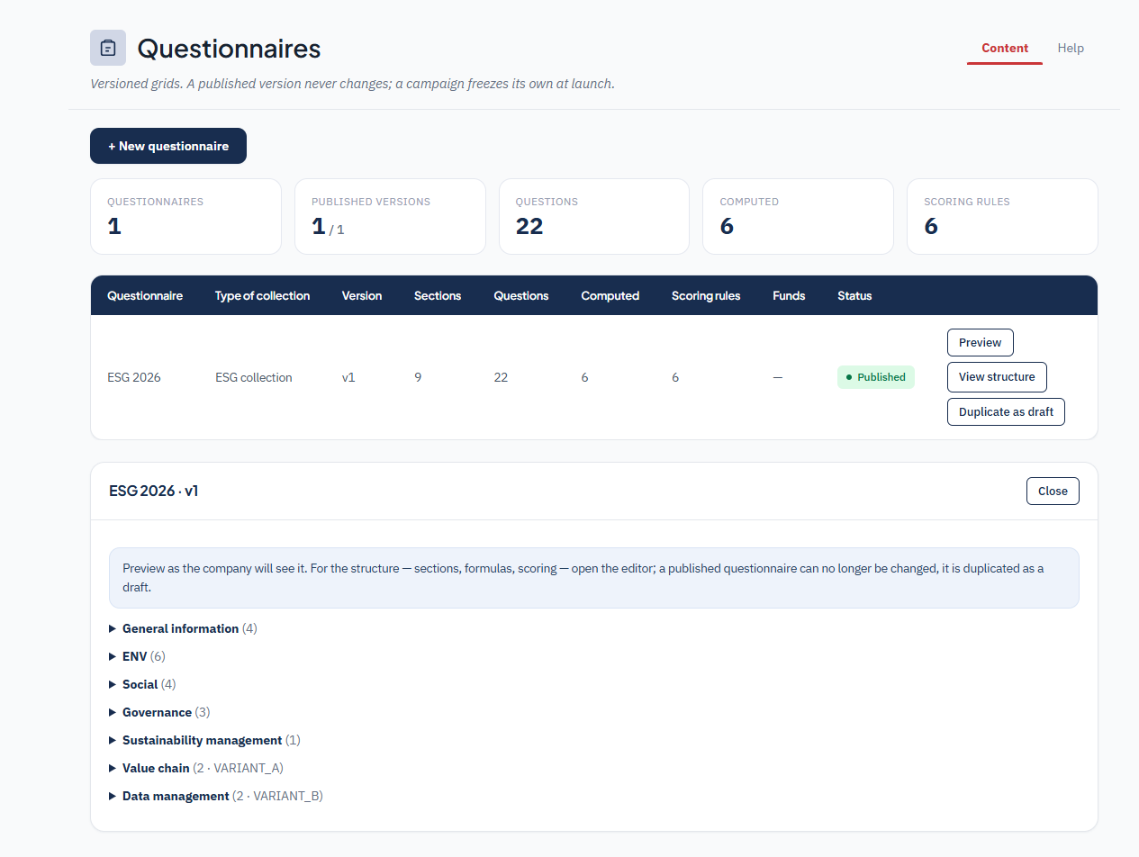The image size is (1139, 857).
Task: Click the Questionnaire column header
Action: [x=145, y=295]
